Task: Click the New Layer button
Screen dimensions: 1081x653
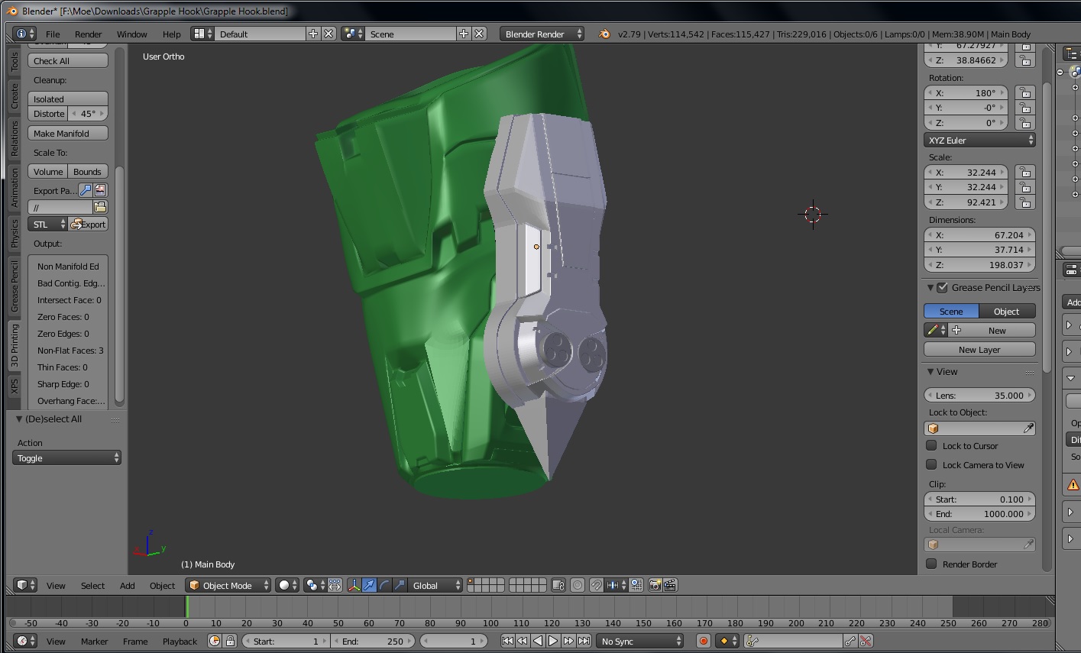Action: (x=979, y=349)
